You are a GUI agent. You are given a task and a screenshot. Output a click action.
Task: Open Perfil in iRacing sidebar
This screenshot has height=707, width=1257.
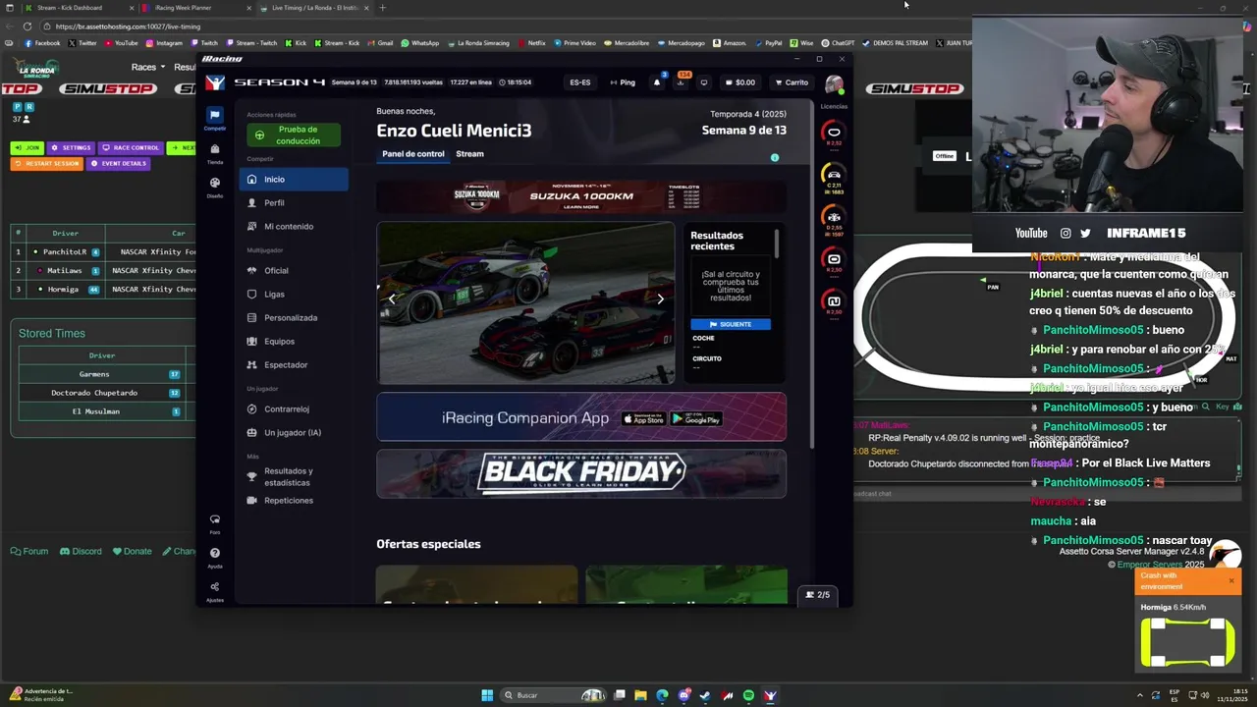294,203
